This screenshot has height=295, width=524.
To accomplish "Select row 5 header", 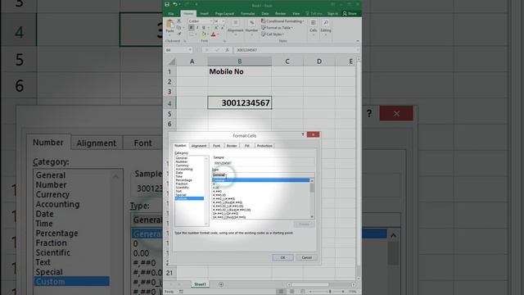I will [x=169, y=114].
